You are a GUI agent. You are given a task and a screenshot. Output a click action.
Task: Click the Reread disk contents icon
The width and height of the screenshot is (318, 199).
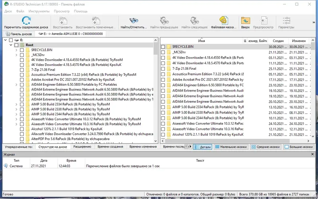26,21
